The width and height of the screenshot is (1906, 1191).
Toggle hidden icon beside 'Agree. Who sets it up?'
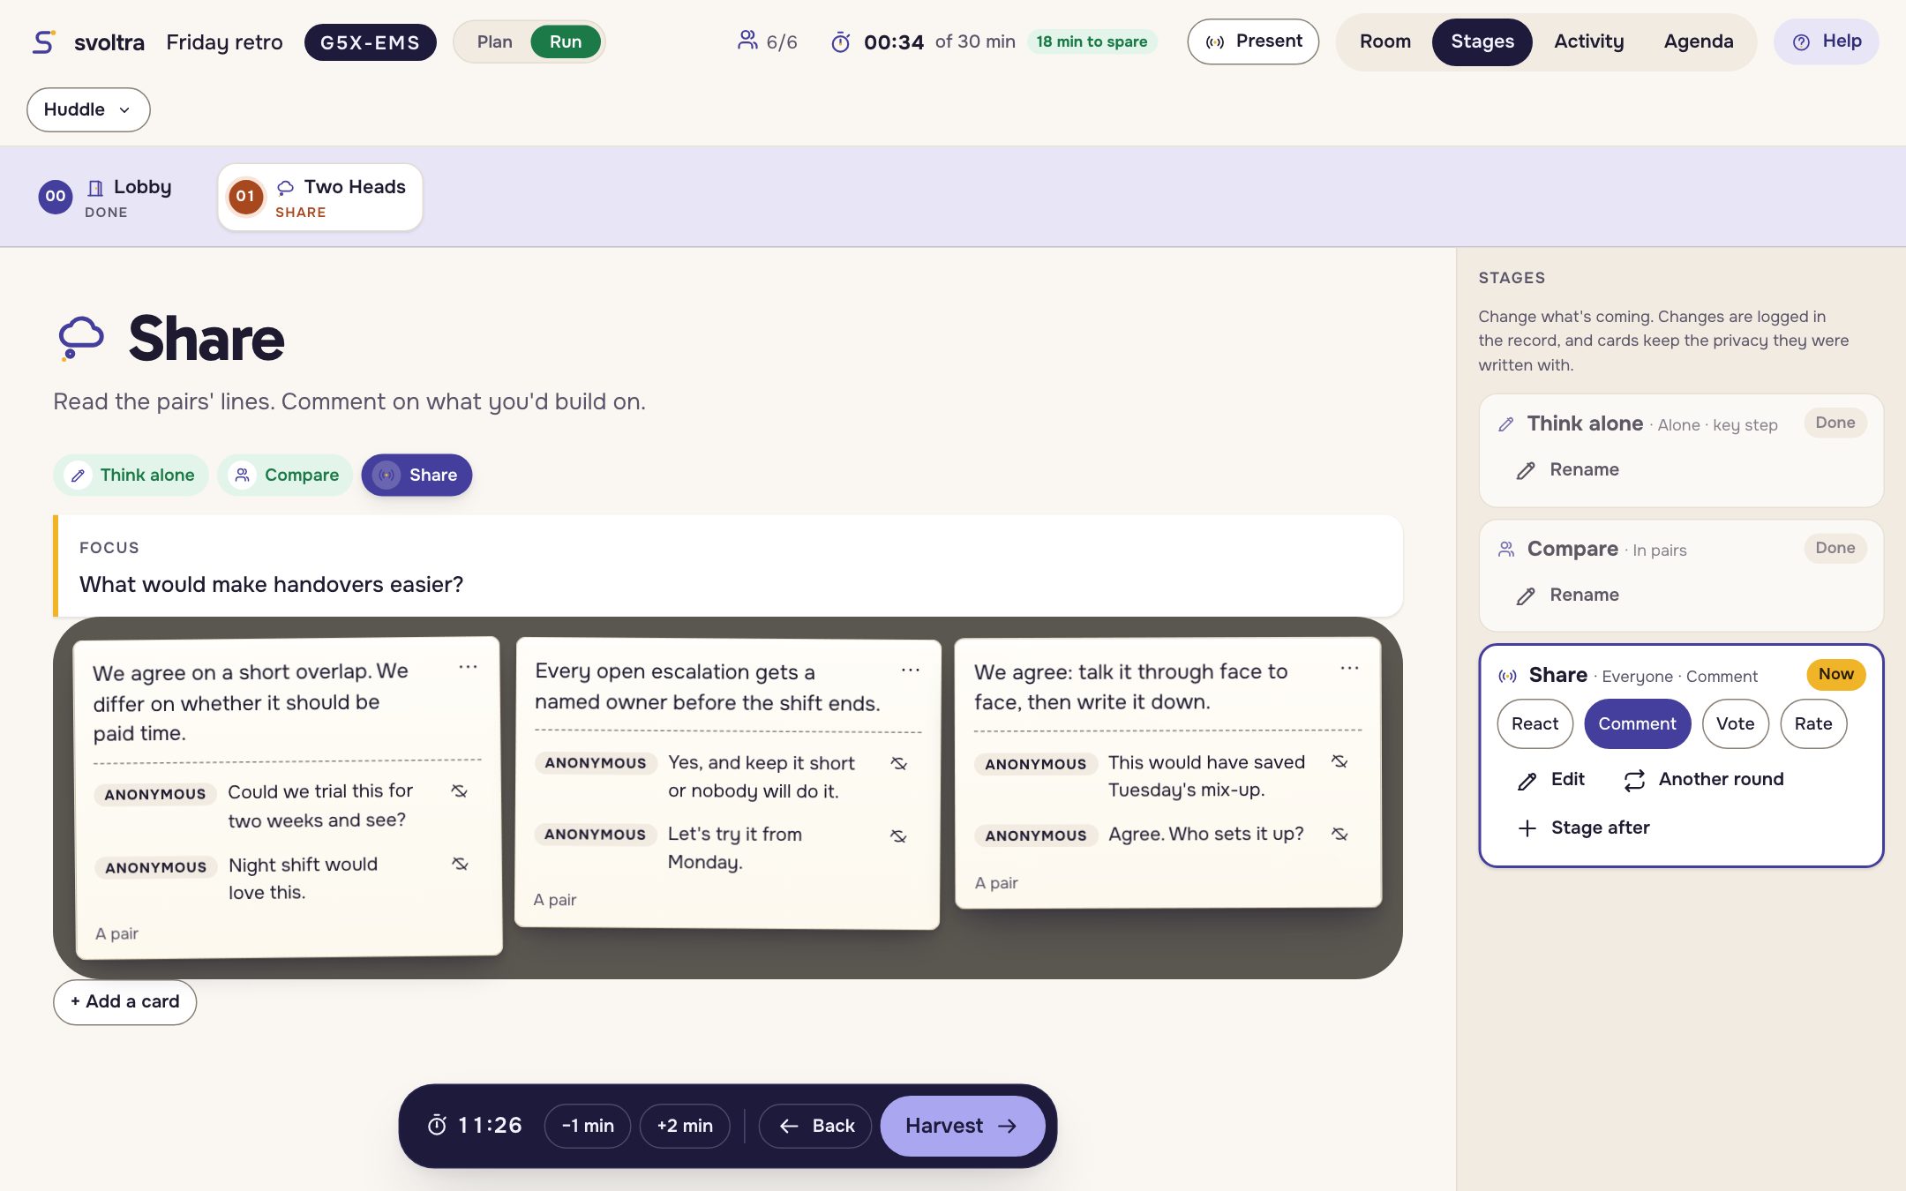(1339, 834)
